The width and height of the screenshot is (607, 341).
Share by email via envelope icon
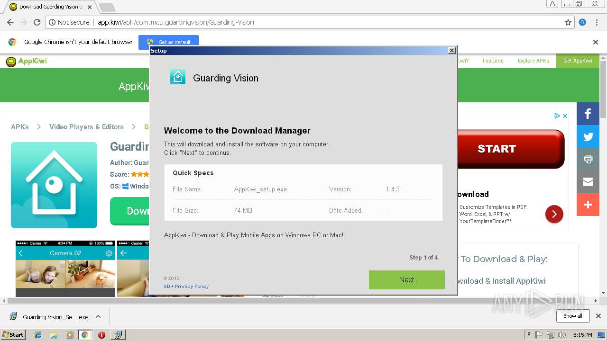click(x=588, y=182)
